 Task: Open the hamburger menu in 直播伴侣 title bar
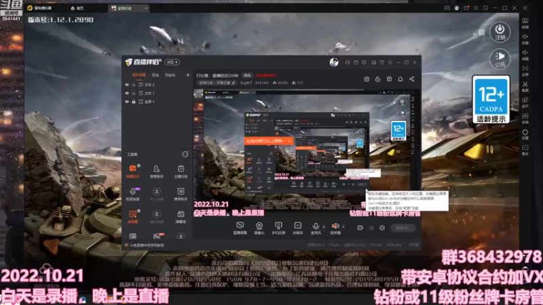click(390, 62)
